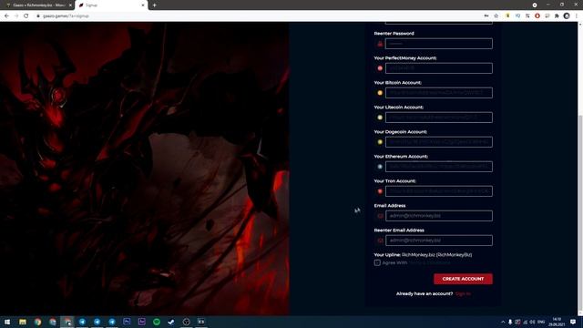Tick the Agree With terms checkbox
Image resolution: width=583 pixels, height=328 pixels.
pyautogui.click(x=377, y=262)
